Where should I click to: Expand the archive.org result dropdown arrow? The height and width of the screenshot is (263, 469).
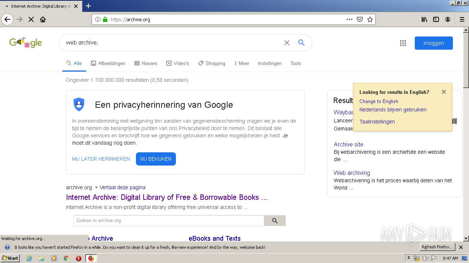[96, 187]
